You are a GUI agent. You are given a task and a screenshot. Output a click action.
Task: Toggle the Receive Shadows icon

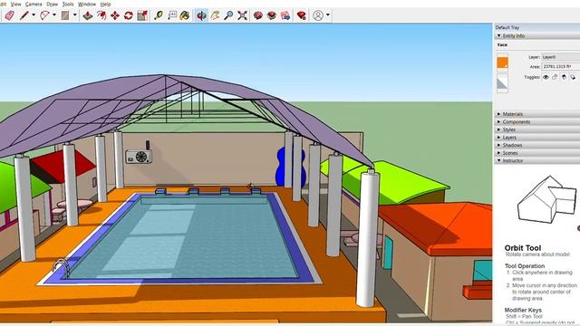pyautogui.click(x=573, y=77)
